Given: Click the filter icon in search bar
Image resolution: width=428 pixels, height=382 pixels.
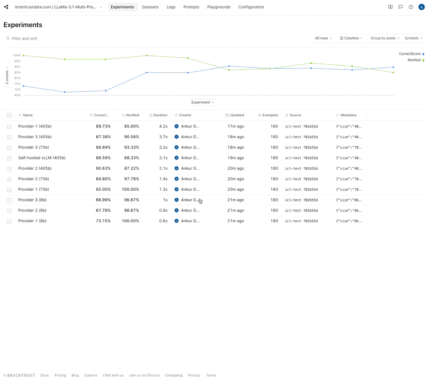Looking at the screenshot, I should pos(8,39).
